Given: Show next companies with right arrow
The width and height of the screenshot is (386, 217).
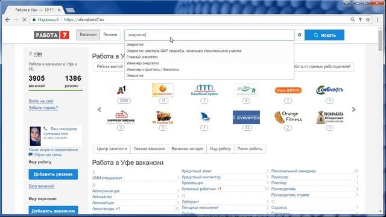Looking at the screenshot, I should tap(354, 110).
